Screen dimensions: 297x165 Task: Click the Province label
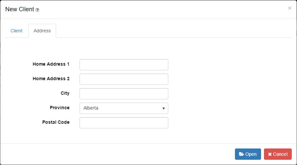point(60,108)
